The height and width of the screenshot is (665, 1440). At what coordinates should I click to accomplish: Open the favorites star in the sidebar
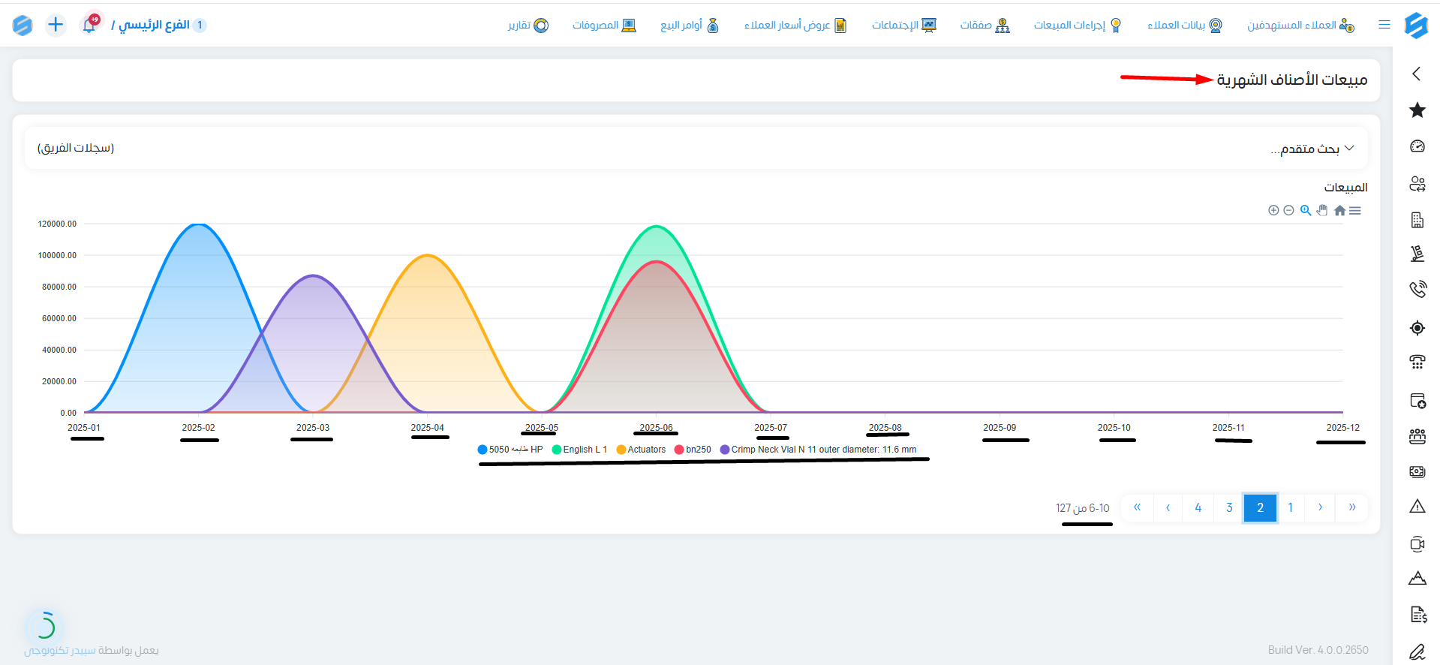pos(1417,110)
